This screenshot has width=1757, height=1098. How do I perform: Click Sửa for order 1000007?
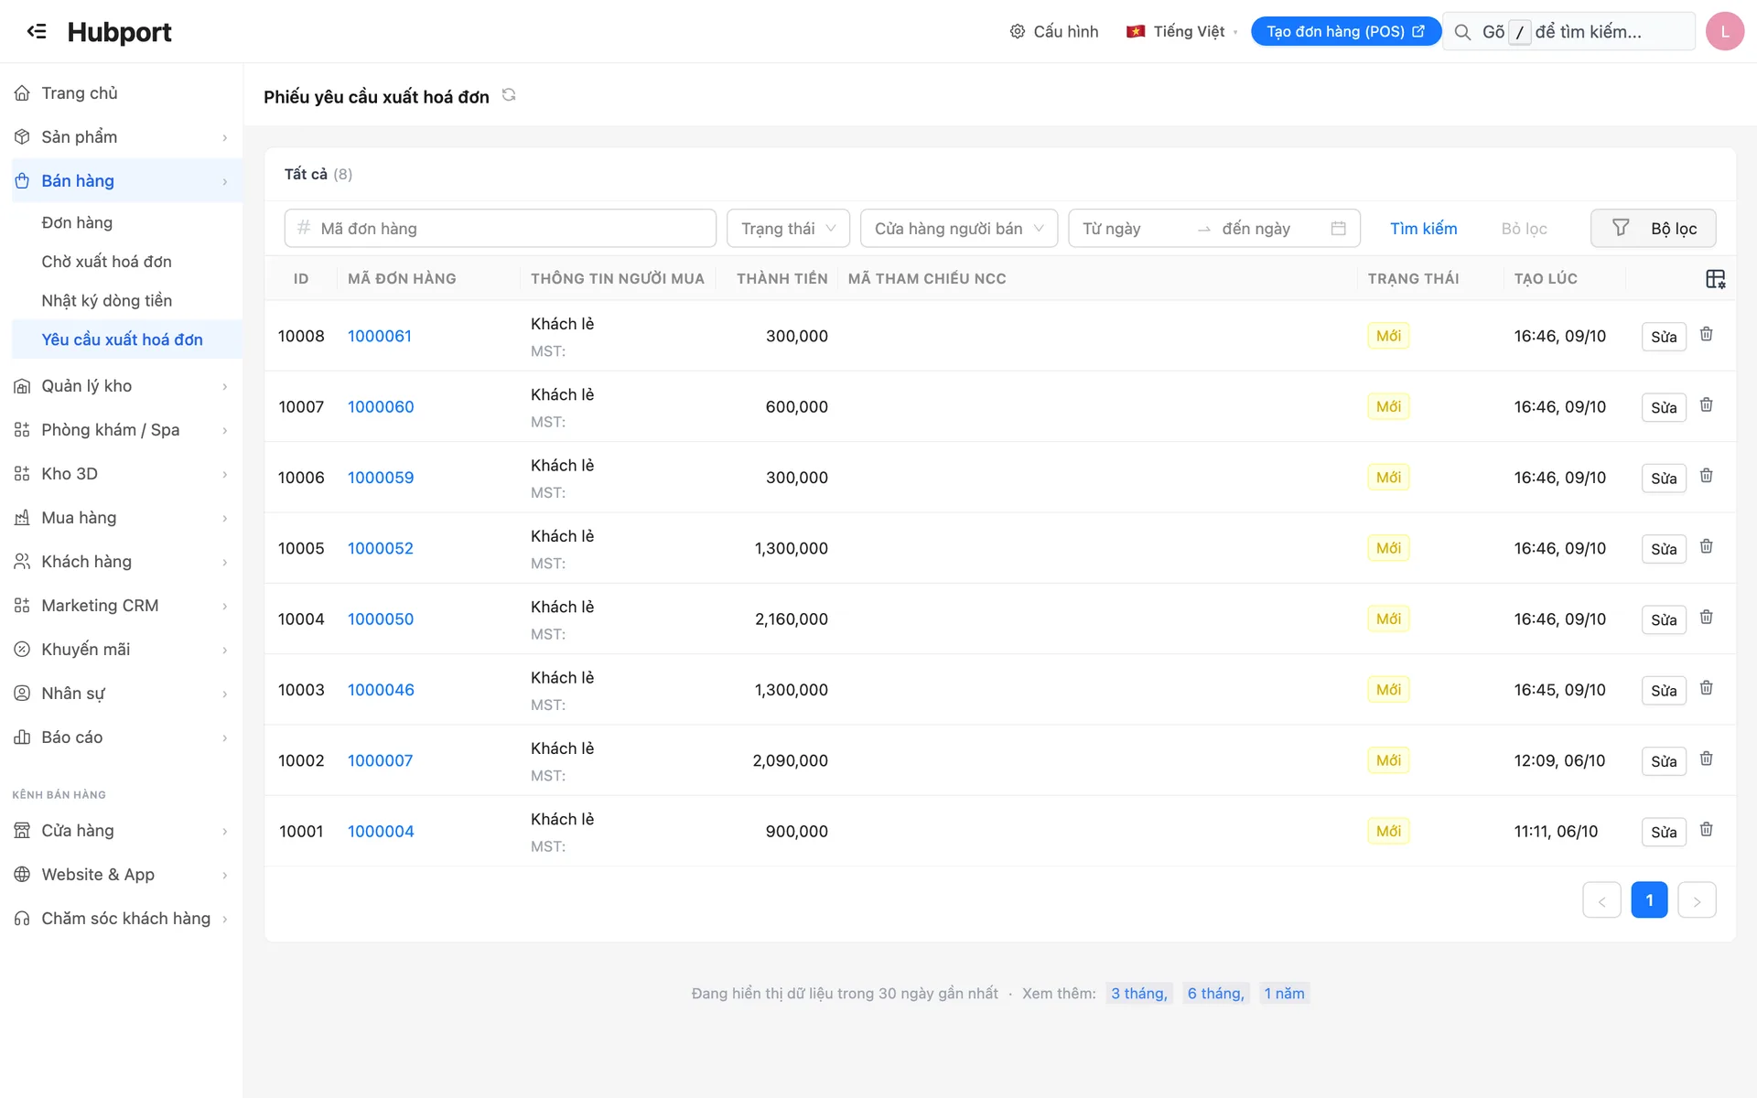(x=1664, y=761)
